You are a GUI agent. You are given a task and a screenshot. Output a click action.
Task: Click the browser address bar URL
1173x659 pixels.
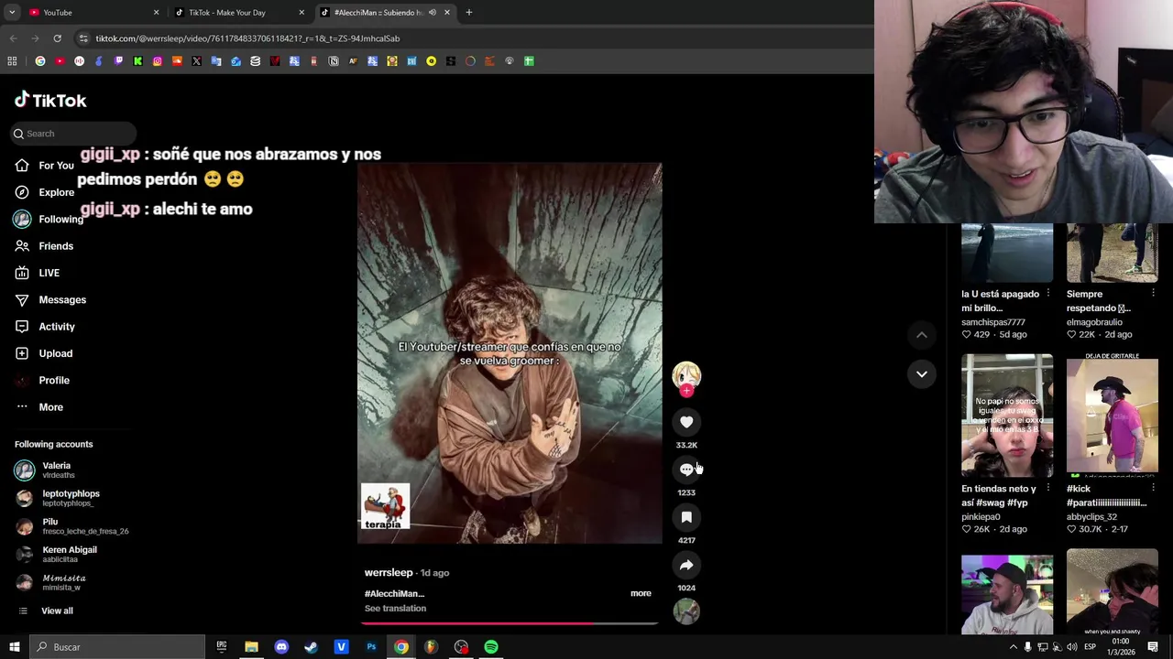pyautogui.click(x=247, y=38)
